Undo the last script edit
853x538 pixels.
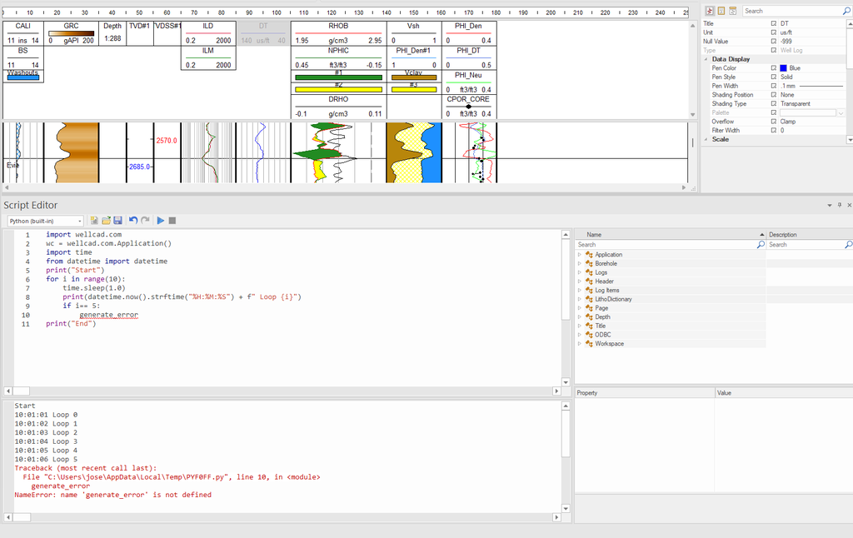tap(133, 221)
